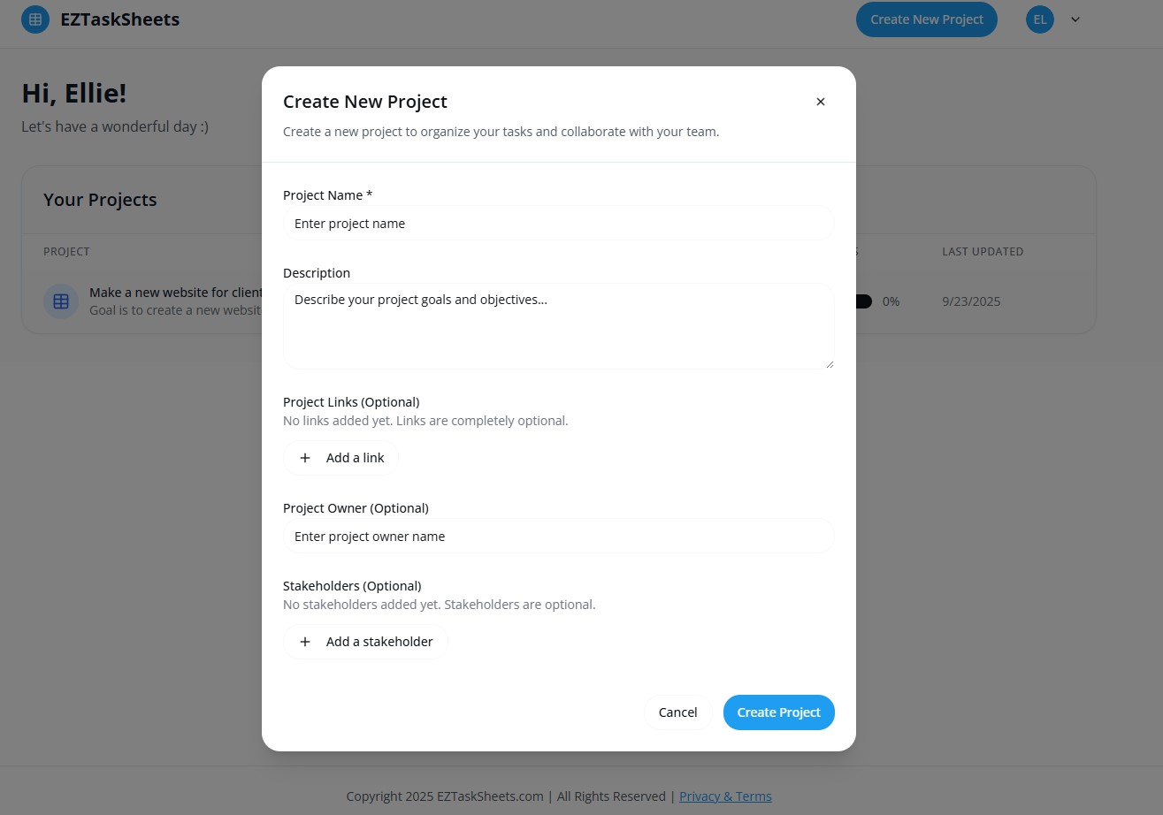Click into the Description text area
The width and height of the screenshot is (1163, 815).
click(x=558, y=325)
